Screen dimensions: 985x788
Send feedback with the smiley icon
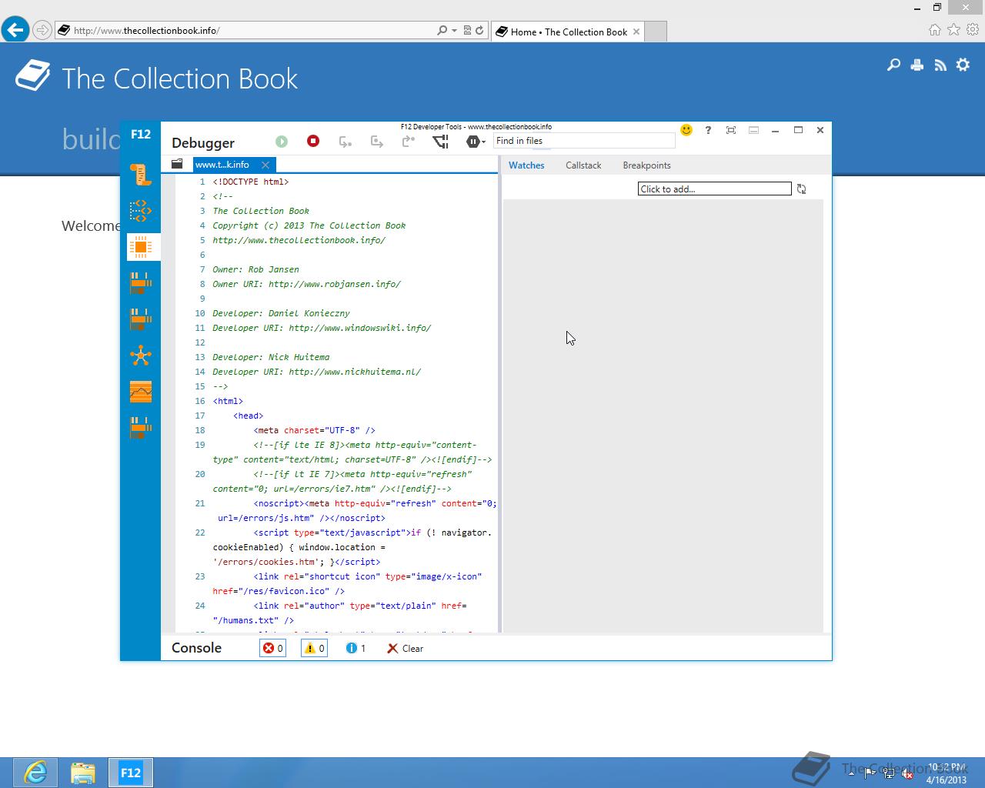pos(686,130)
